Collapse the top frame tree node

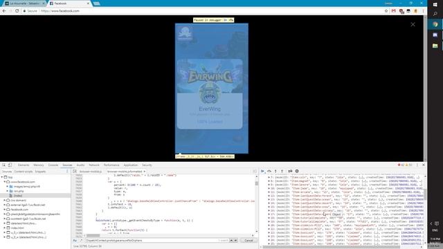pos(2,177)
